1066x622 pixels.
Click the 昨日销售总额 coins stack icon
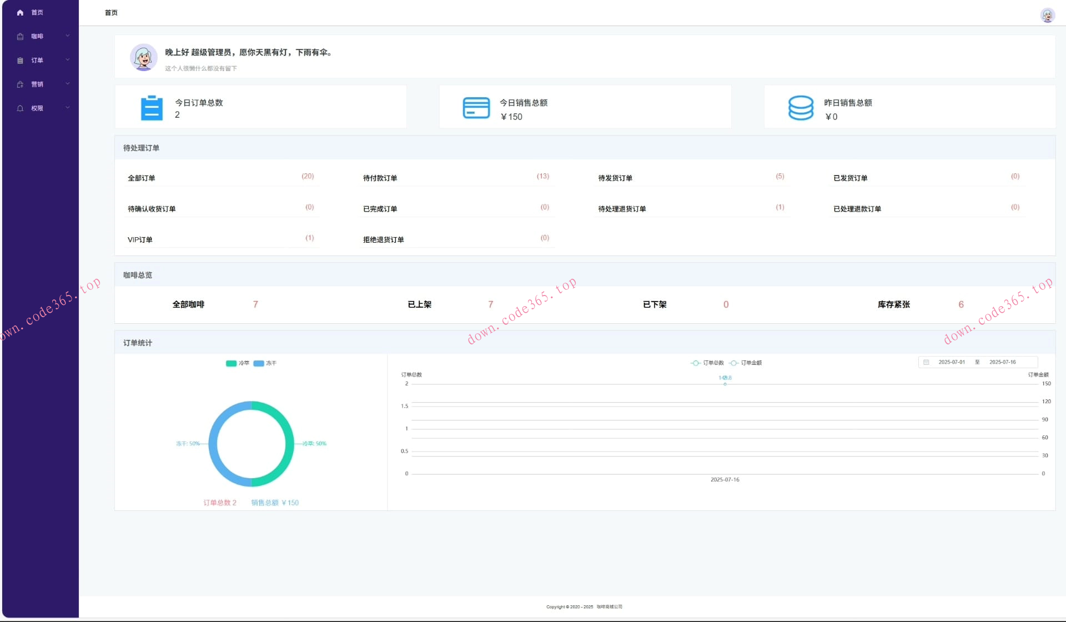point(801,108)
